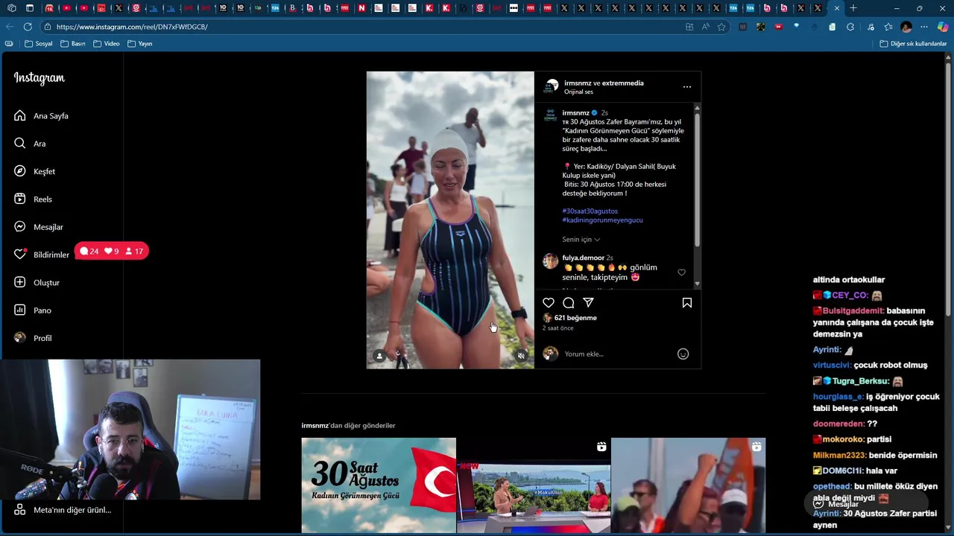
Task: Open irmsnmz profile from the header
Action: (578, 83)
